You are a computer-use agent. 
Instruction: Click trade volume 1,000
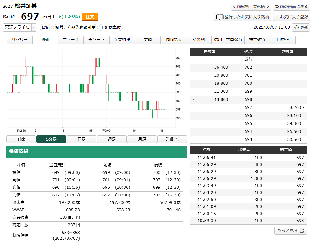[x=256, y=178]
